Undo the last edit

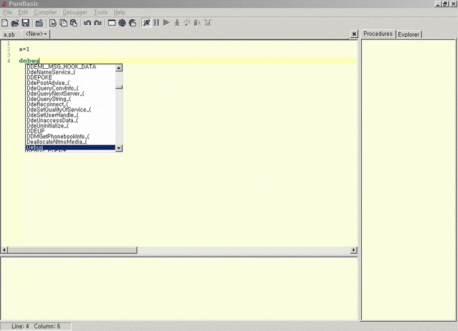pos(87,23)
